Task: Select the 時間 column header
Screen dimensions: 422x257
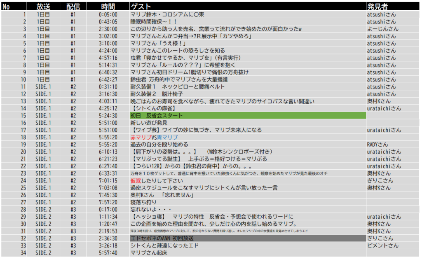Action: (108, 6)
